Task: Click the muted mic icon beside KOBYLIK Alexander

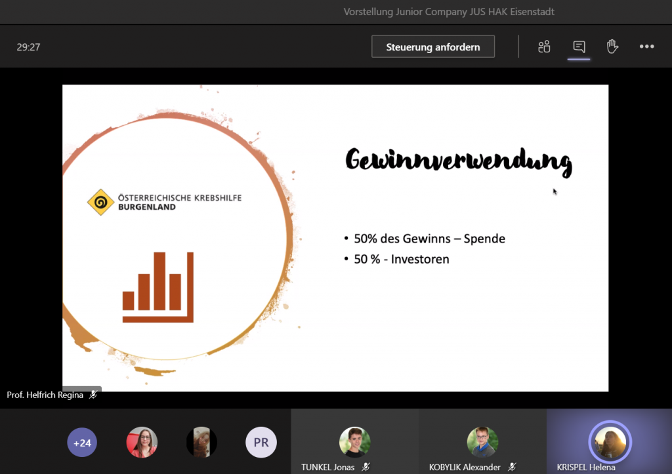Action: click(512, 467)
